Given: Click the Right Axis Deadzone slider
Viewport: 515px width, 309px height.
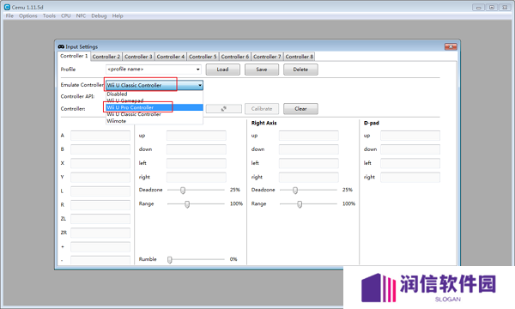Looking at the screenshot, I should pos(308,190).
